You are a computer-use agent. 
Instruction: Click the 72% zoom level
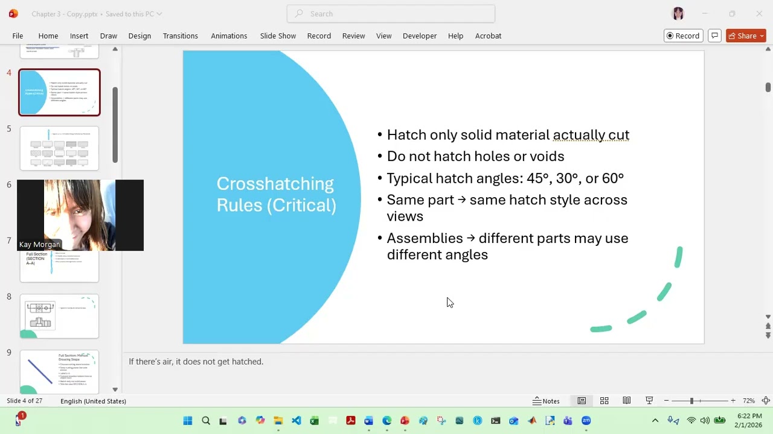[749, 401]
